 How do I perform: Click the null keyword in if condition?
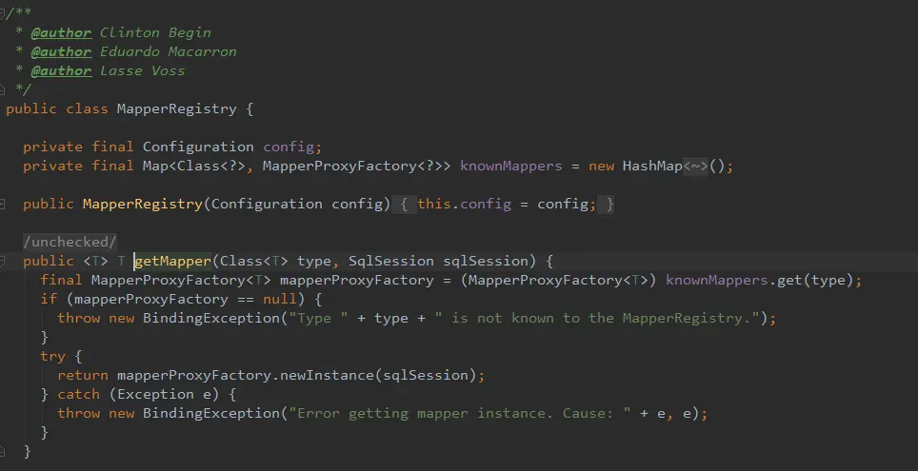coord(279,300)
